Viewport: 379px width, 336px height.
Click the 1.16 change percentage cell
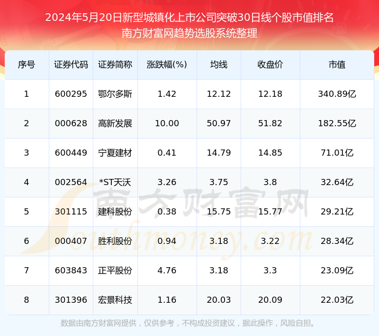(167, 300)
